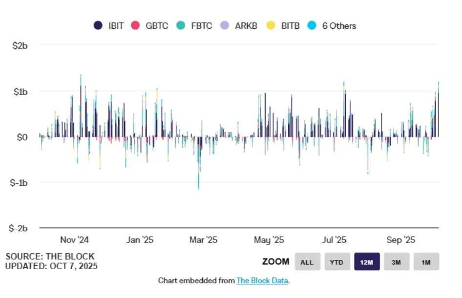Open The Block Data link
Image resolution: width=462 pixels, height=298 pixels.
tap(262, 281)
